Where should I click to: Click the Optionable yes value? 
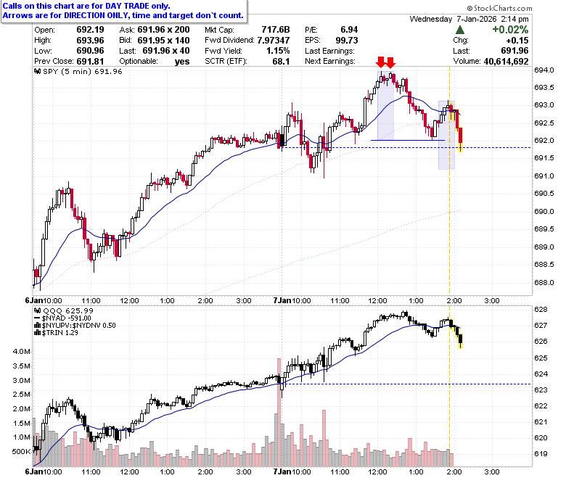pyautogui.click(x=182, y=62)
